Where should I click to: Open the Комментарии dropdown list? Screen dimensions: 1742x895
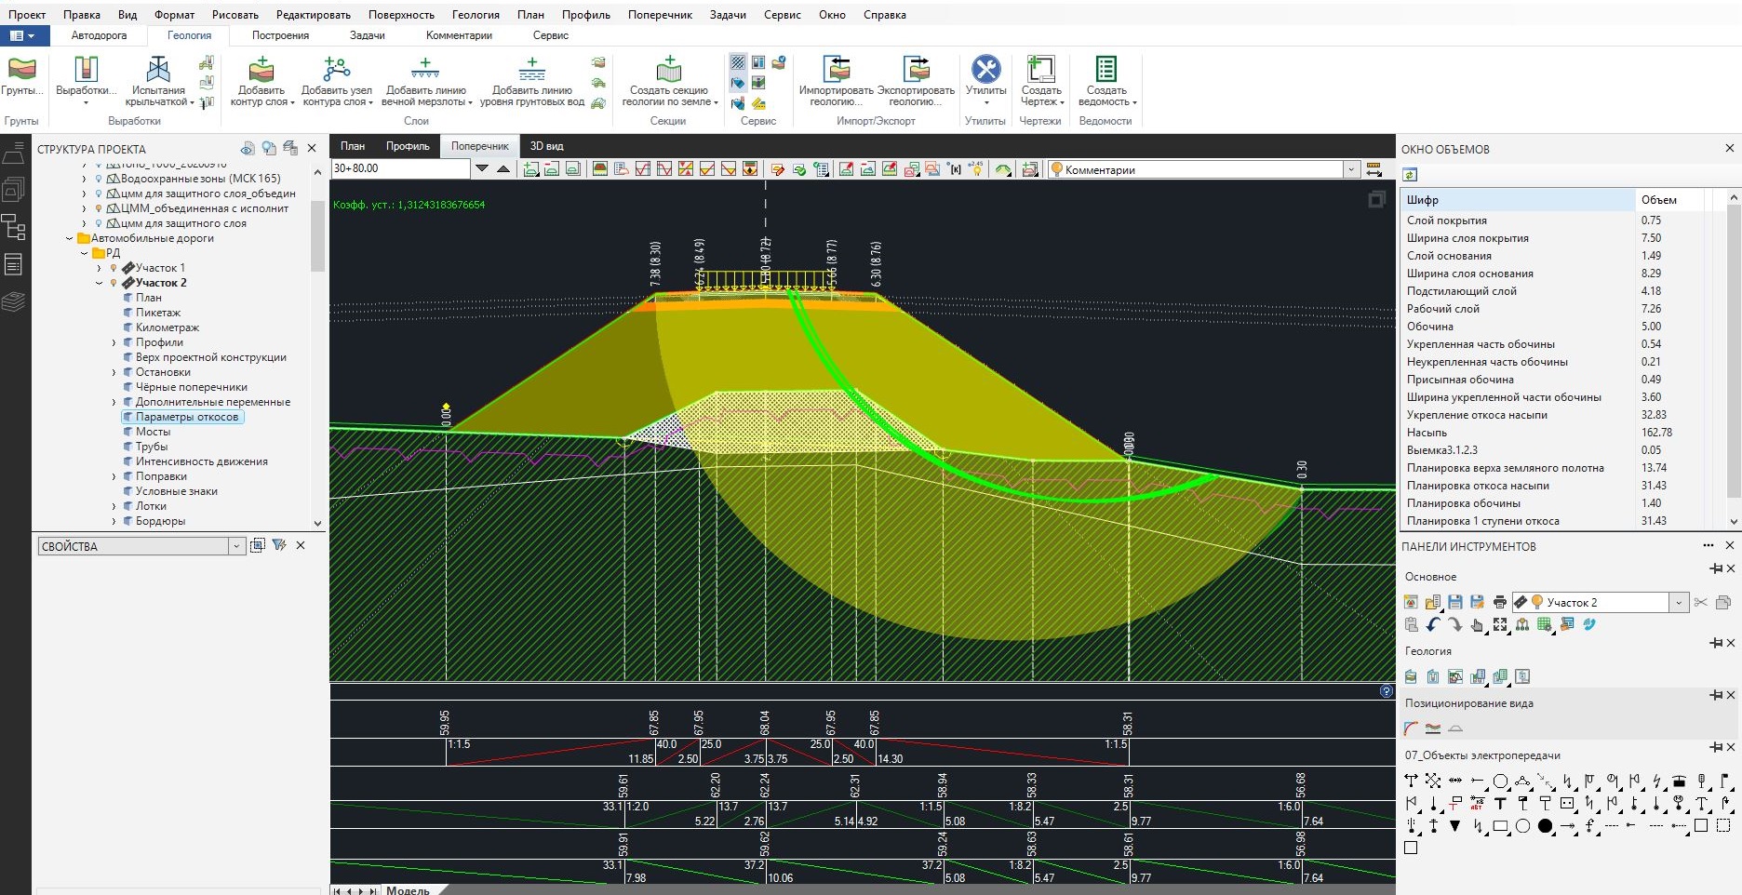(x=1350, y=169)
